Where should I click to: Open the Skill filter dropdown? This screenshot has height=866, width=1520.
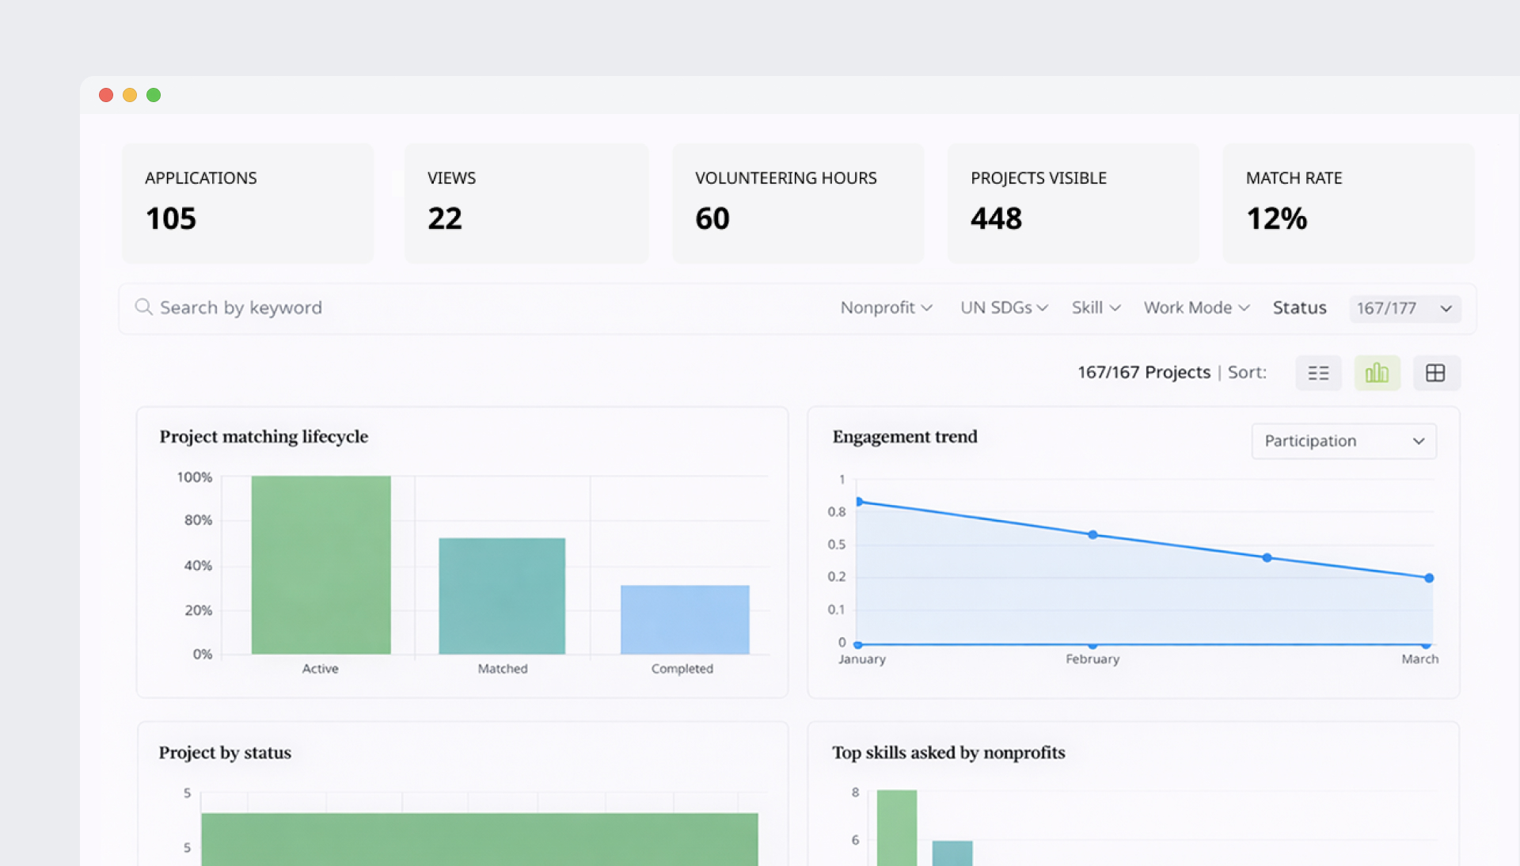1096,308
